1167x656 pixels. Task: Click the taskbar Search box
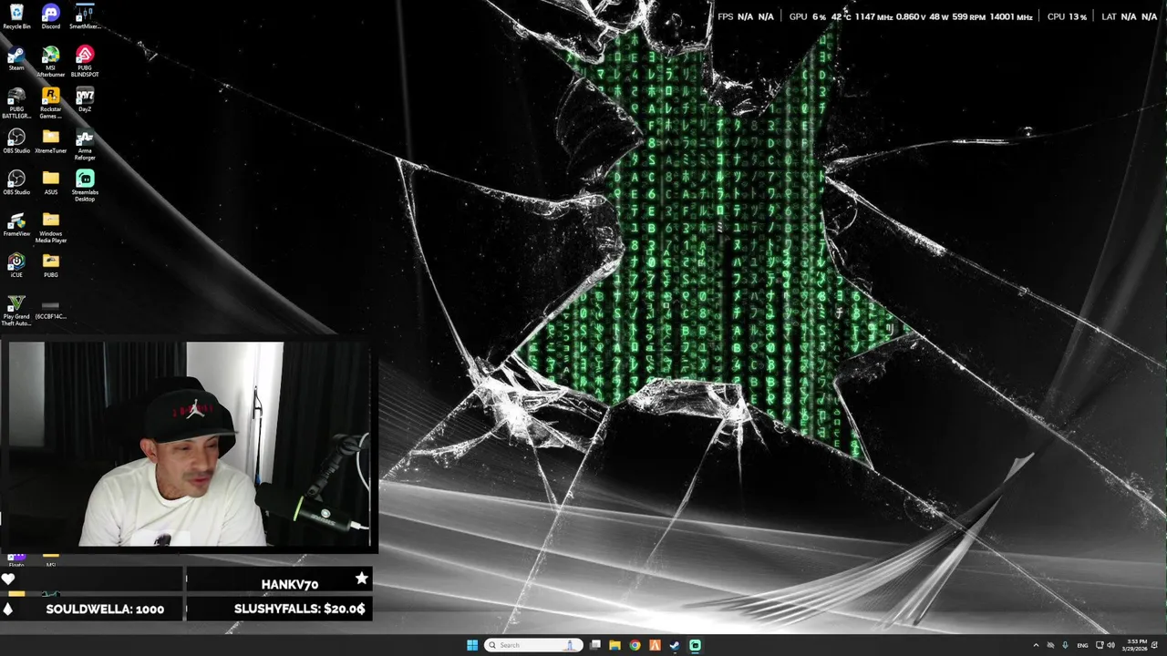[x=533, y=645]
